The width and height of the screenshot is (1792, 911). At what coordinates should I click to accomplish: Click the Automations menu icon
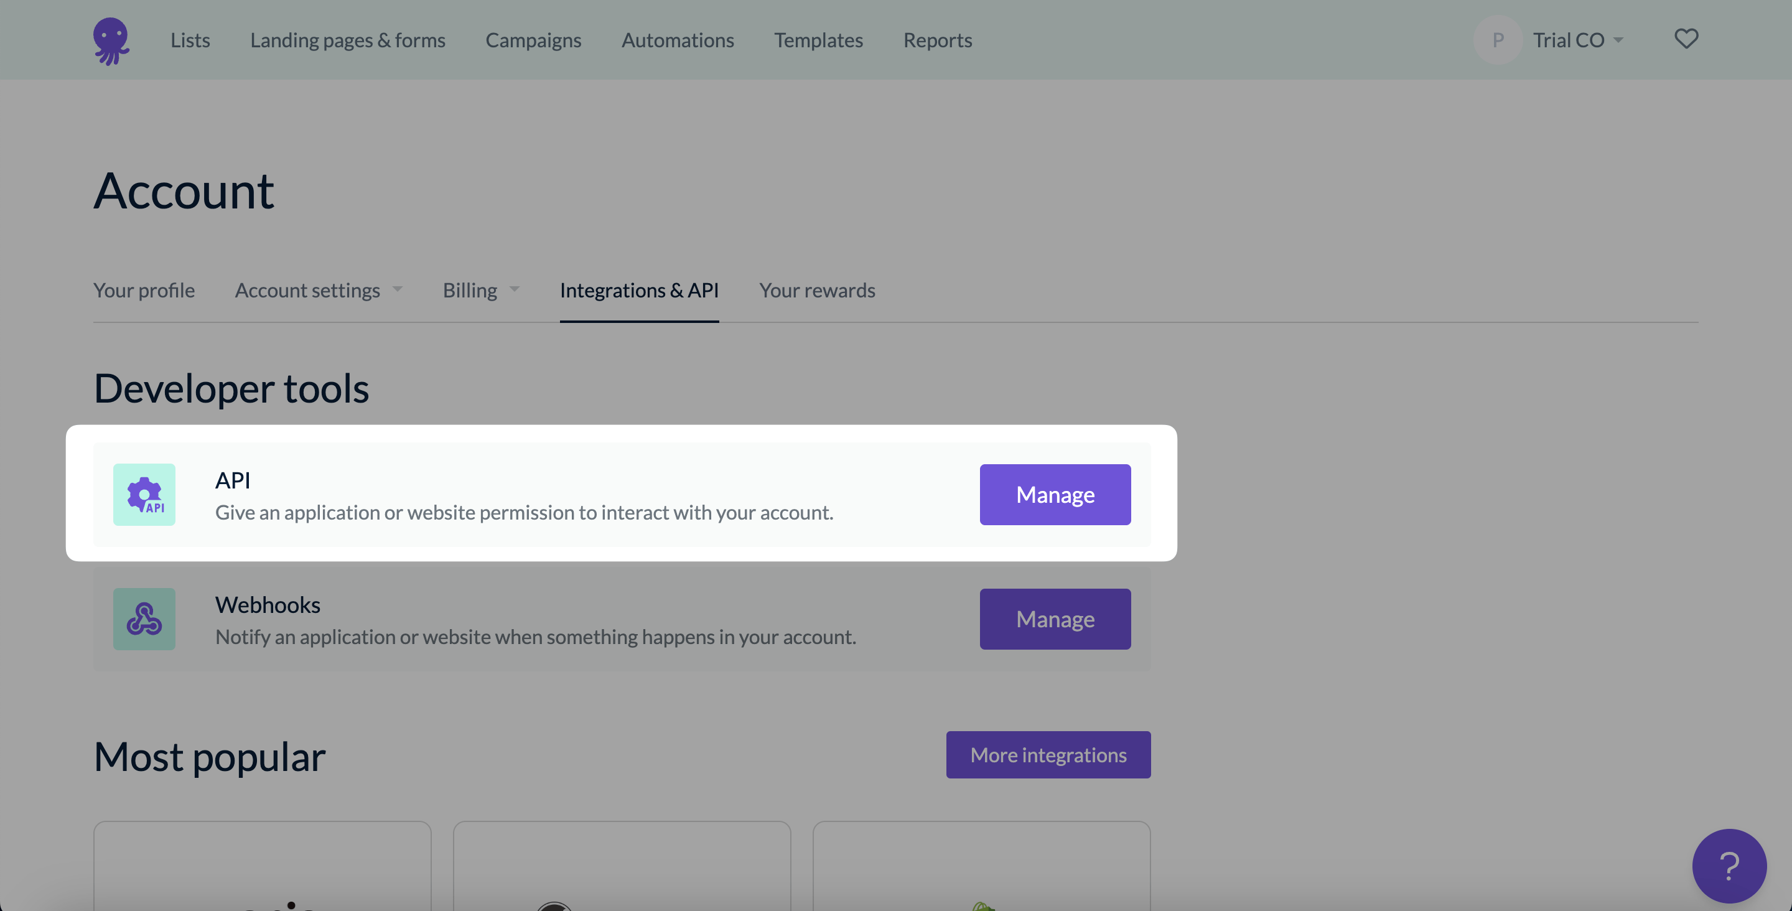[x=678, y=39]
